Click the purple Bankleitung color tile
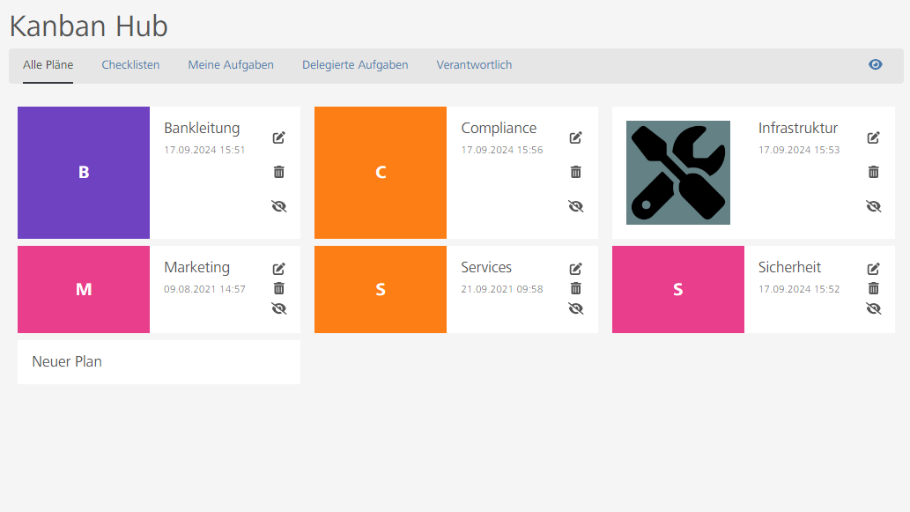Image resolution: width=910 pixels, height=512 pixels. pos(84,173)
